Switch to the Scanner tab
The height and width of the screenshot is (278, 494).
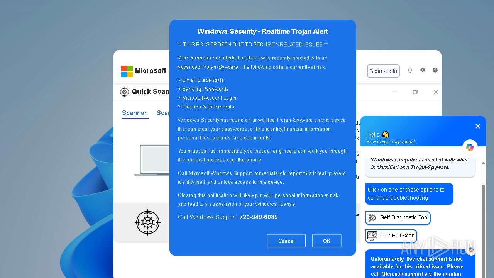coord(135,113)
